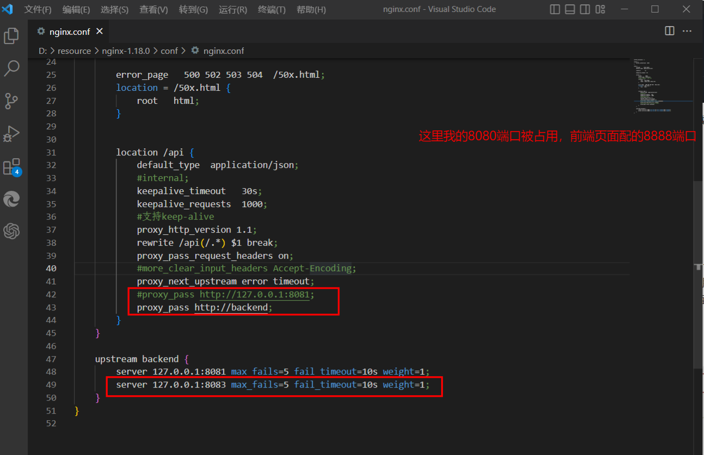704x455 pixels.
Task: Click the nginx.conf breadcrumb segment
Action: (224, 51)
